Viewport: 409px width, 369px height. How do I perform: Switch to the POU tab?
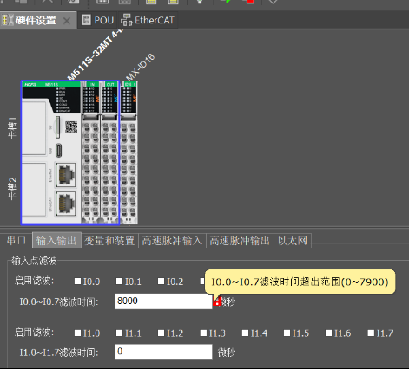tap(98, 20)
